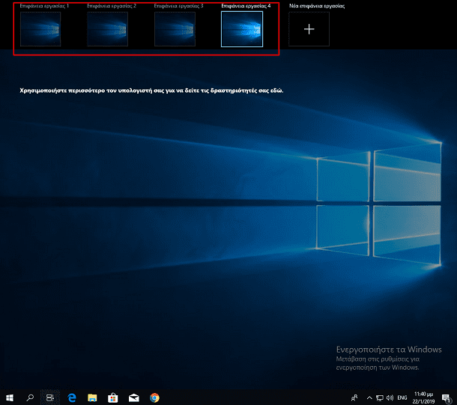Toggle the Task View button
This screenshot has width=457, height=405.
(x=50, y=398)
